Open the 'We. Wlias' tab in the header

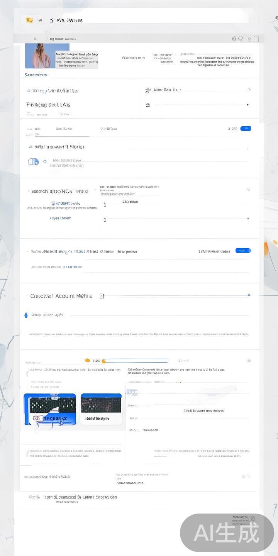coord(69,20)
